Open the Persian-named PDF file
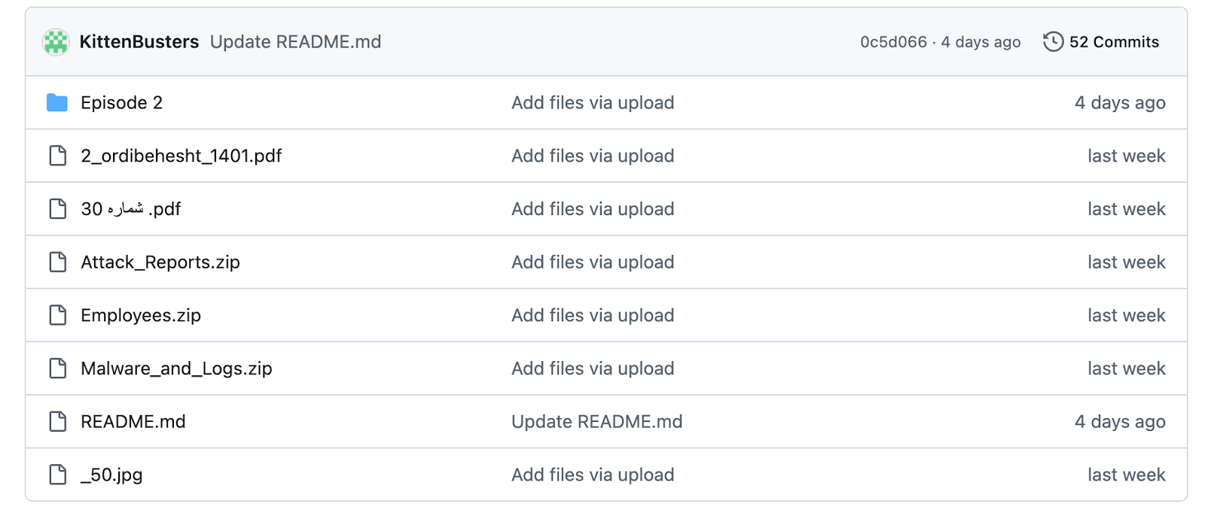 (132, 208)
